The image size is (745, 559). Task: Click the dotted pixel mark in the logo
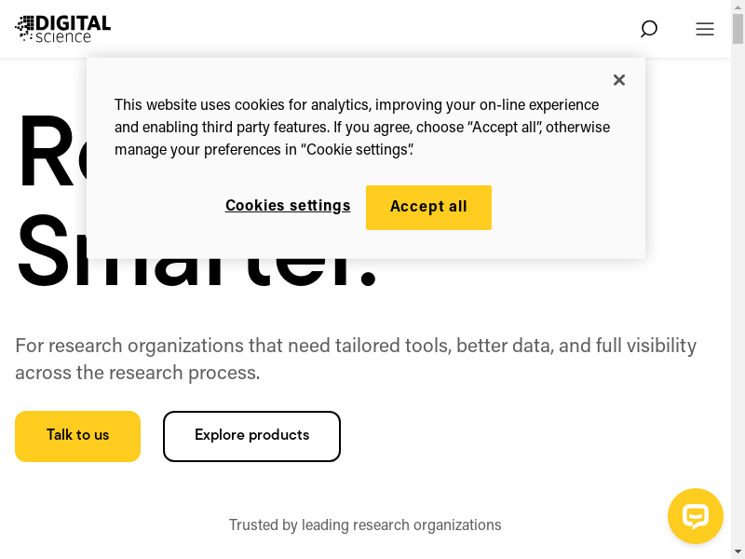click(24, 28)
